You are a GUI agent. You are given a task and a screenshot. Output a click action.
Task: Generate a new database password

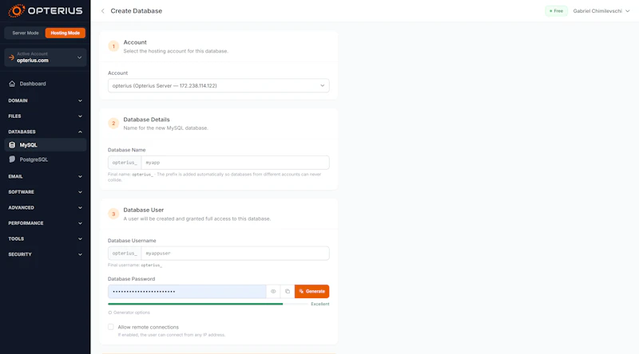pos(312,291)
